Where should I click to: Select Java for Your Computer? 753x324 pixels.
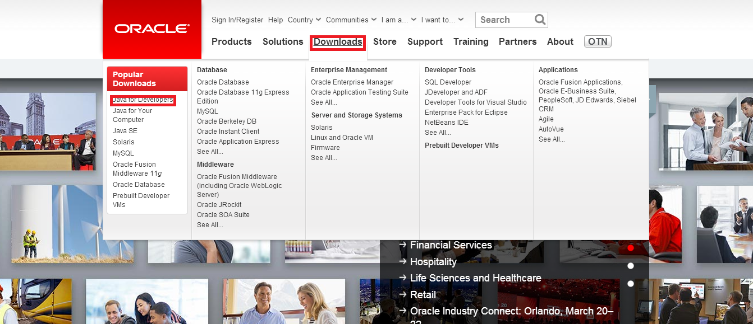point(132,115)
